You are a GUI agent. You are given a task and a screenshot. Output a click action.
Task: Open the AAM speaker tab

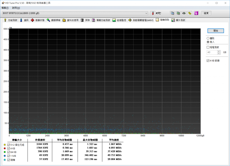point(141,20)
